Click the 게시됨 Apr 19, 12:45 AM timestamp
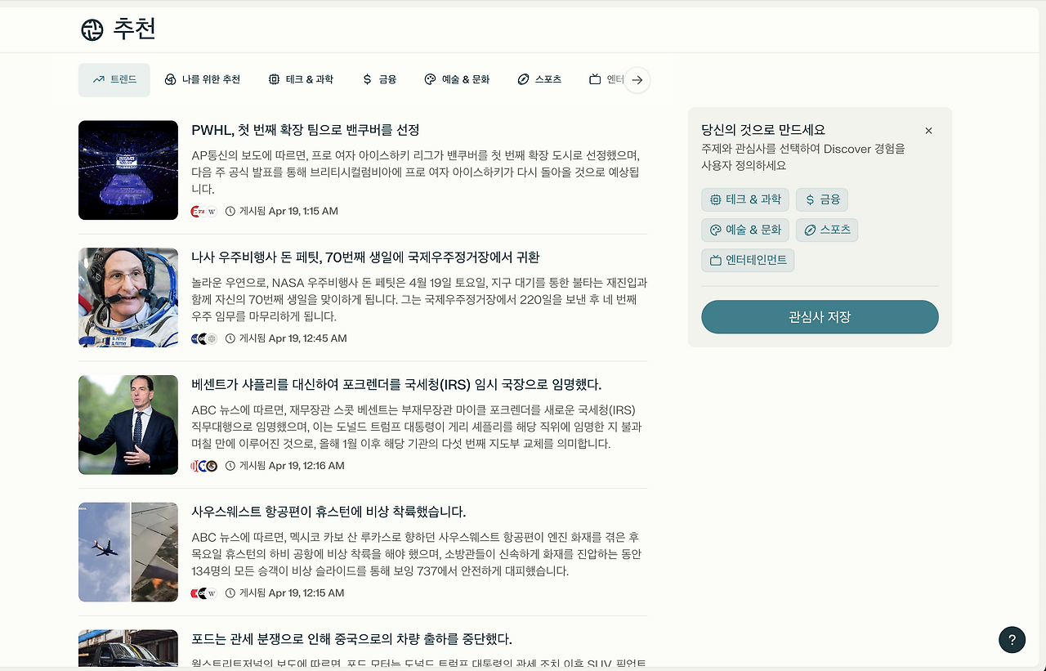 coord(293,338)
